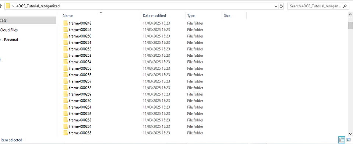Click the frame-000248 folder icon
The height and width of the screenshot is (144, 353).
[x=66, y=23]
